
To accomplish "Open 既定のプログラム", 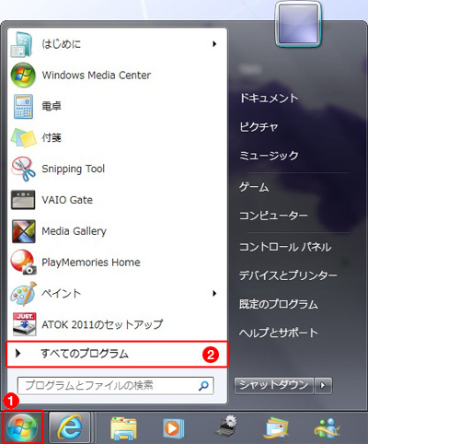I will pyautogui.click(x=279, y=304).
